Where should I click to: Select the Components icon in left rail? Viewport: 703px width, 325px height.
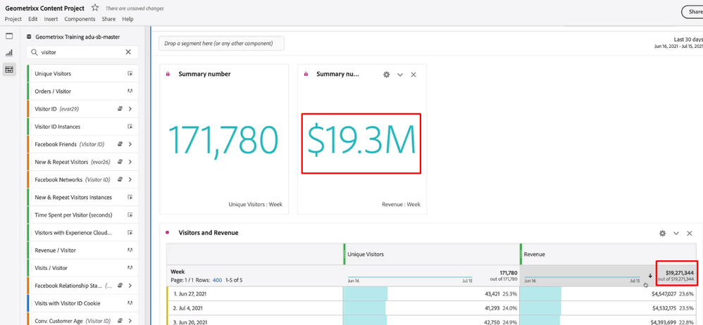tap(9, 70)
